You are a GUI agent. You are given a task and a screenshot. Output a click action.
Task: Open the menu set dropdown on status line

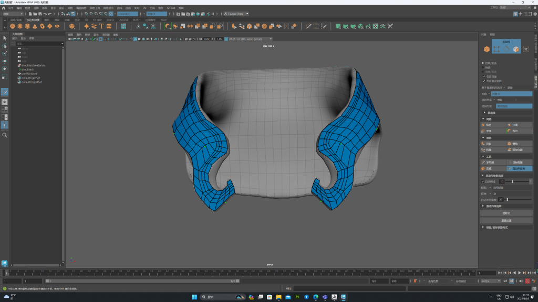point(13,14)
